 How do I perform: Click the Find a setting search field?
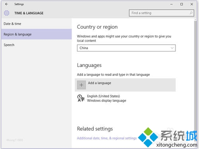[x=162, y=13]
